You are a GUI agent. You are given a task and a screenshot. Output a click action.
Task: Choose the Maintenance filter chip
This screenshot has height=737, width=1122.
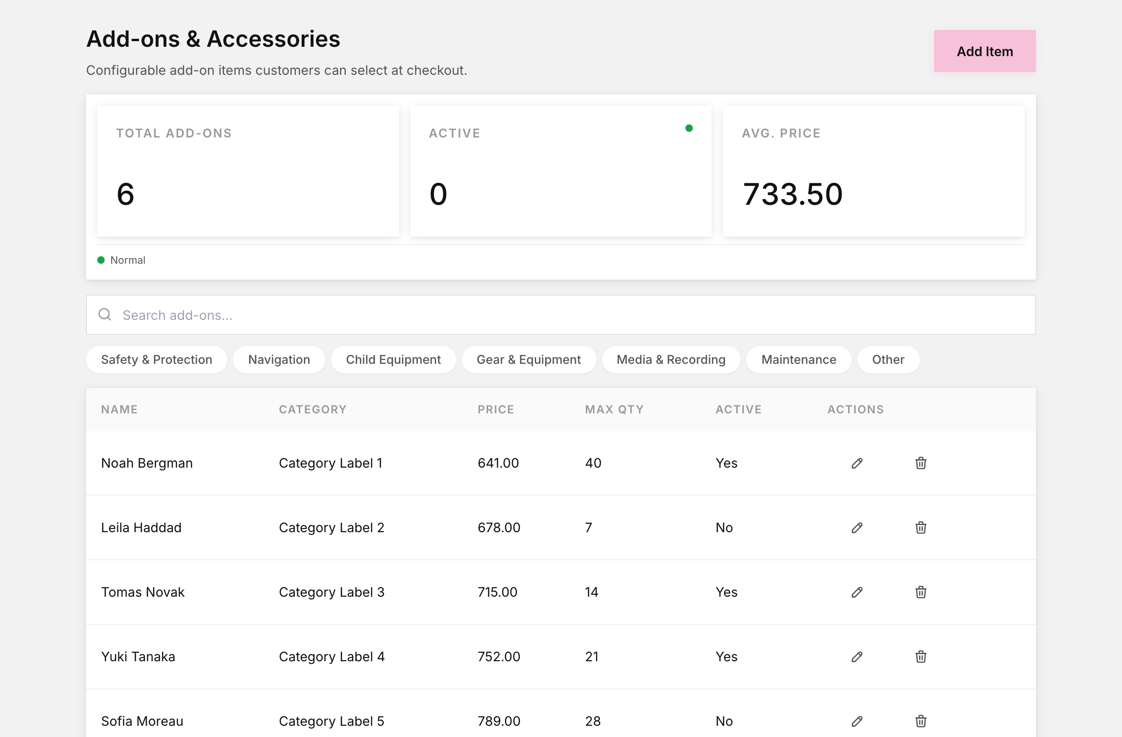coord(798,360)
